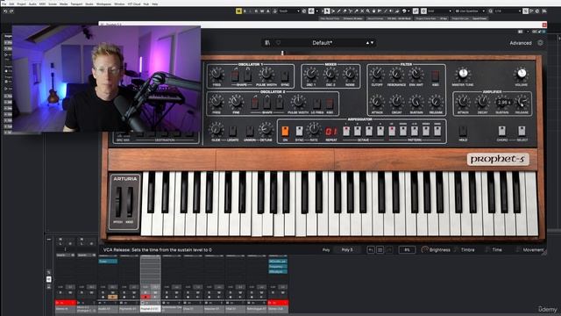Select the next preset with the down arrow
Image resolution: width=561 pixels, height=316 pixels.
[x=372, y=43]
